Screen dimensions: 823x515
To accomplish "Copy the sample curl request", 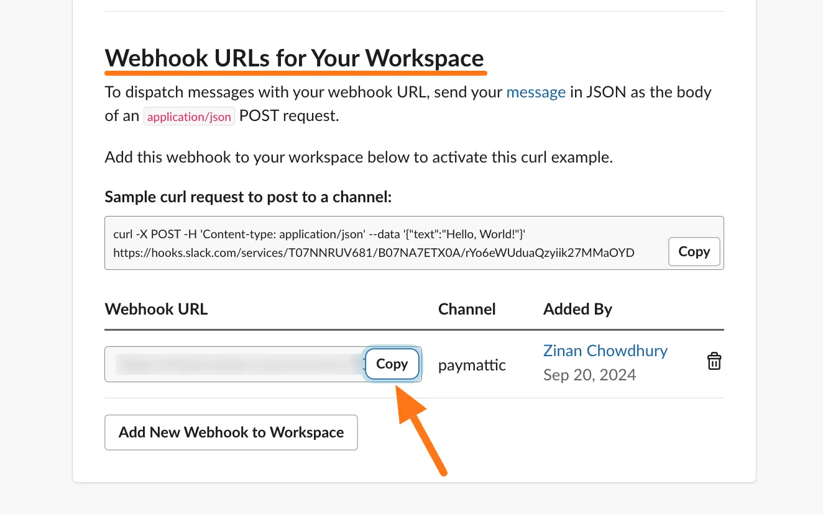I will pos(694,252).
